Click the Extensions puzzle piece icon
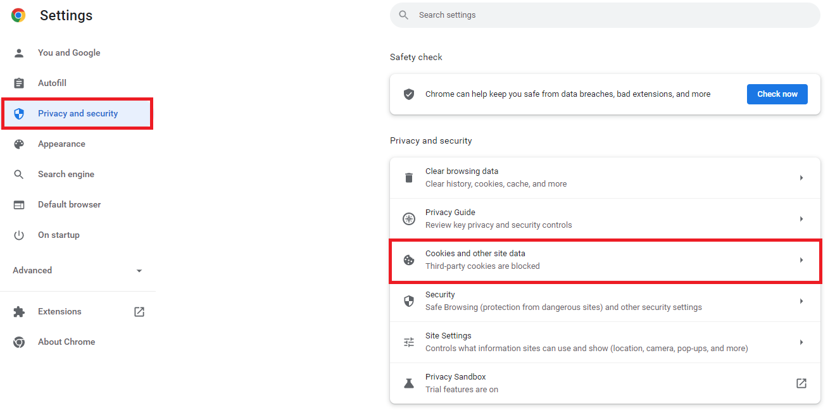 point(19,312)
